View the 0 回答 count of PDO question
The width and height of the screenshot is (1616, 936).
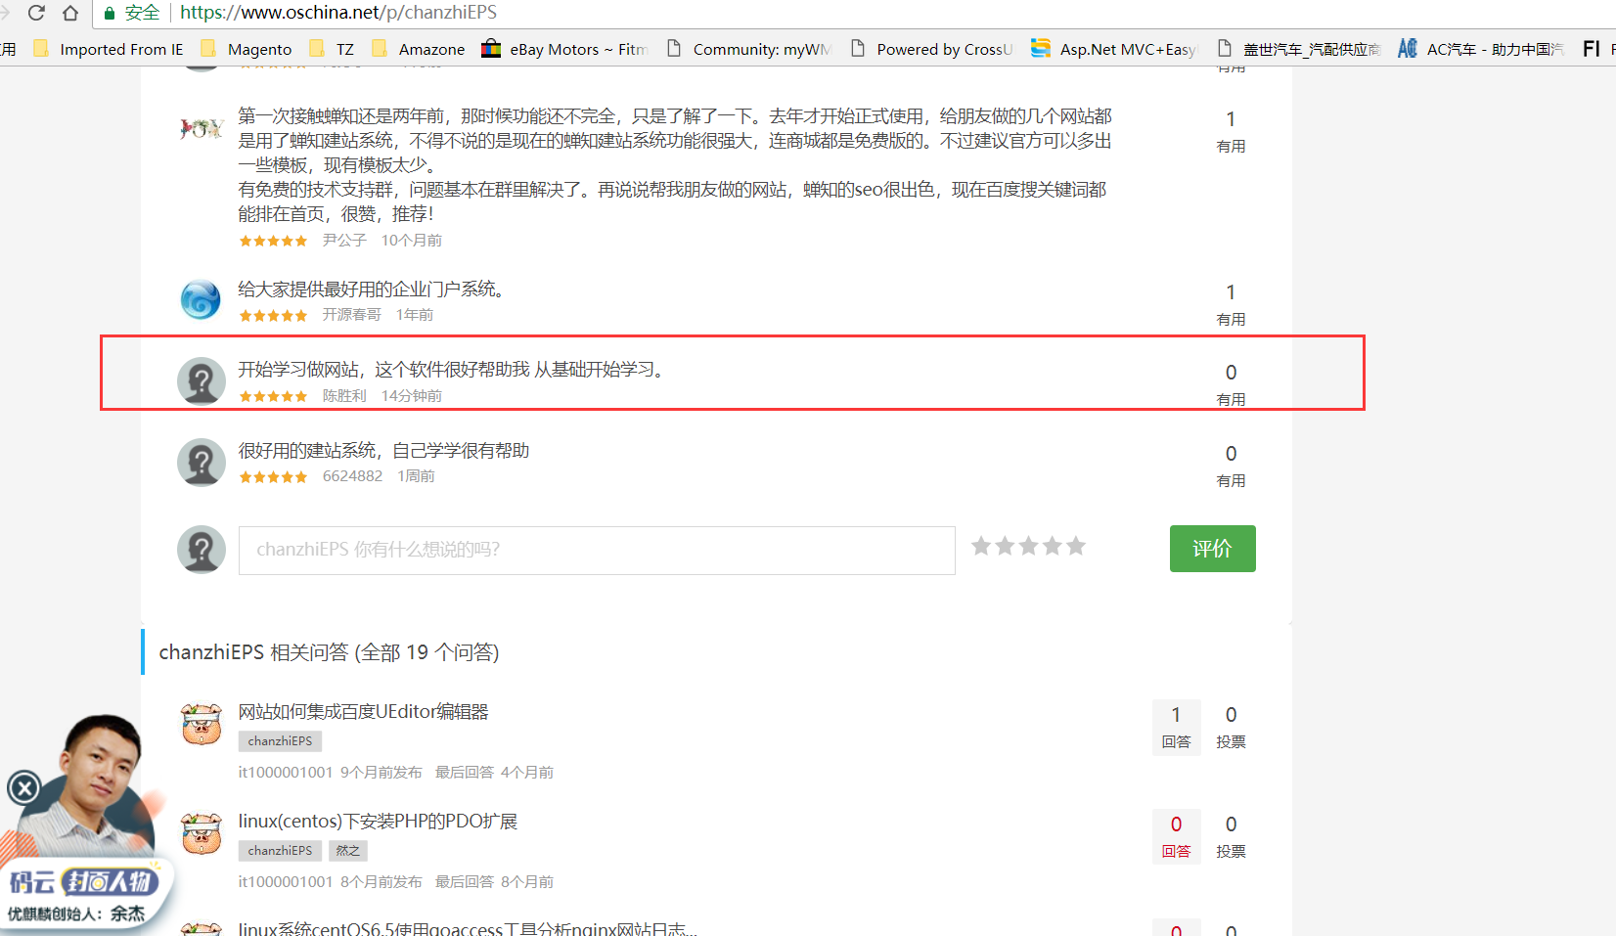tap(1176, 836)
